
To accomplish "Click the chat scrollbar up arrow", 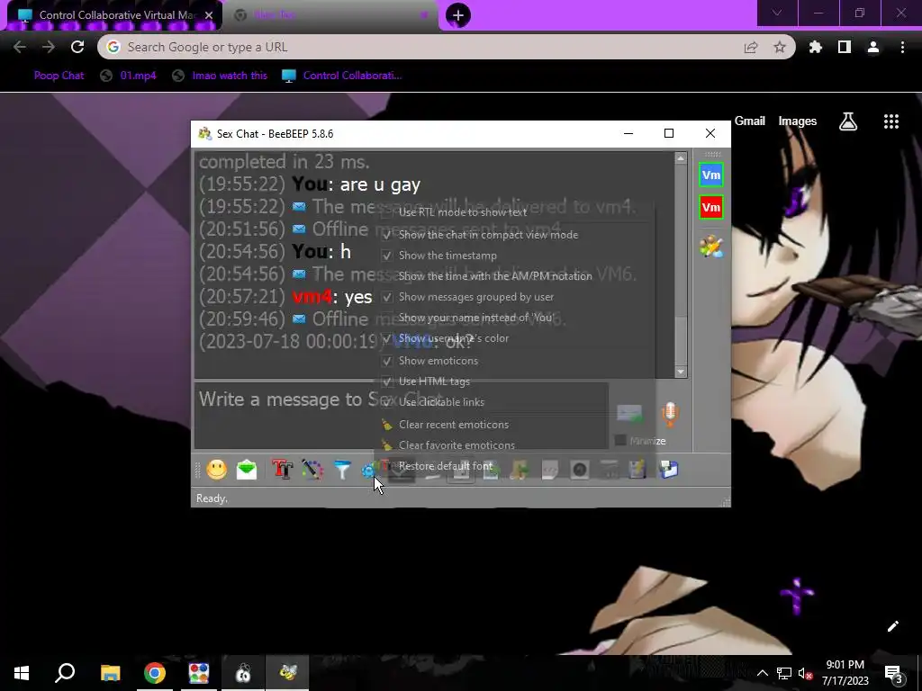I will tap(681, 158).
